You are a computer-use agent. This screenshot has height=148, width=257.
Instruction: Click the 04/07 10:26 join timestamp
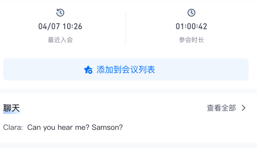pyautogui.click(x=60, y=26)
